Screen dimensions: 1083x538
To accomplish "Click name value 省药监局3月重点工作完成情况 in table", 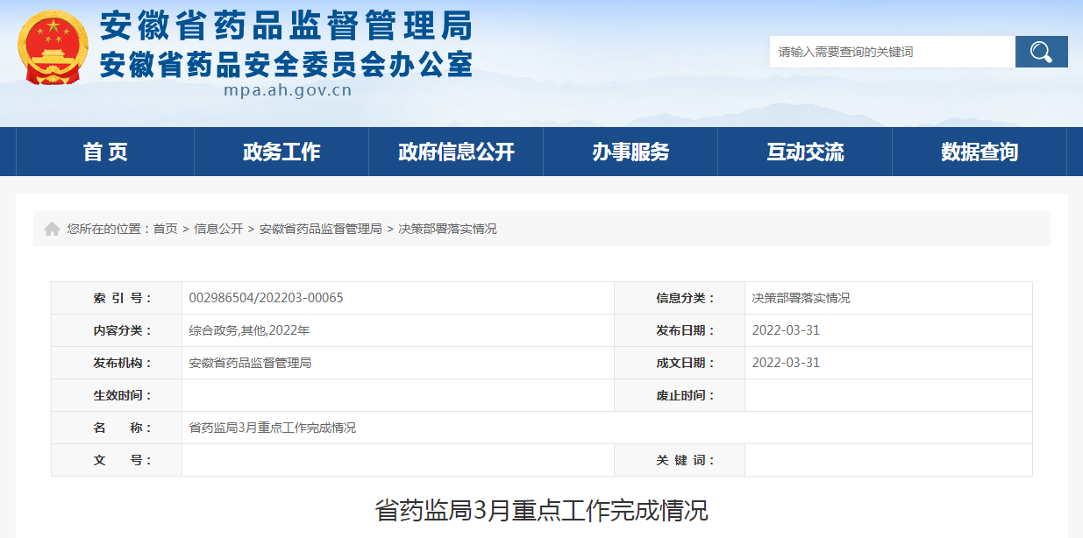I will tap(273, 428).
